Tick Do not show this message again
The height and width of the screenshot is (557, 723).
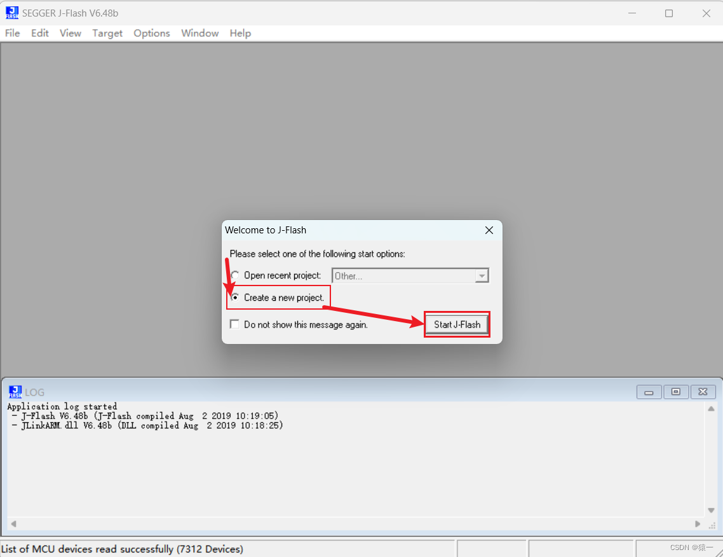click(234, 324)
